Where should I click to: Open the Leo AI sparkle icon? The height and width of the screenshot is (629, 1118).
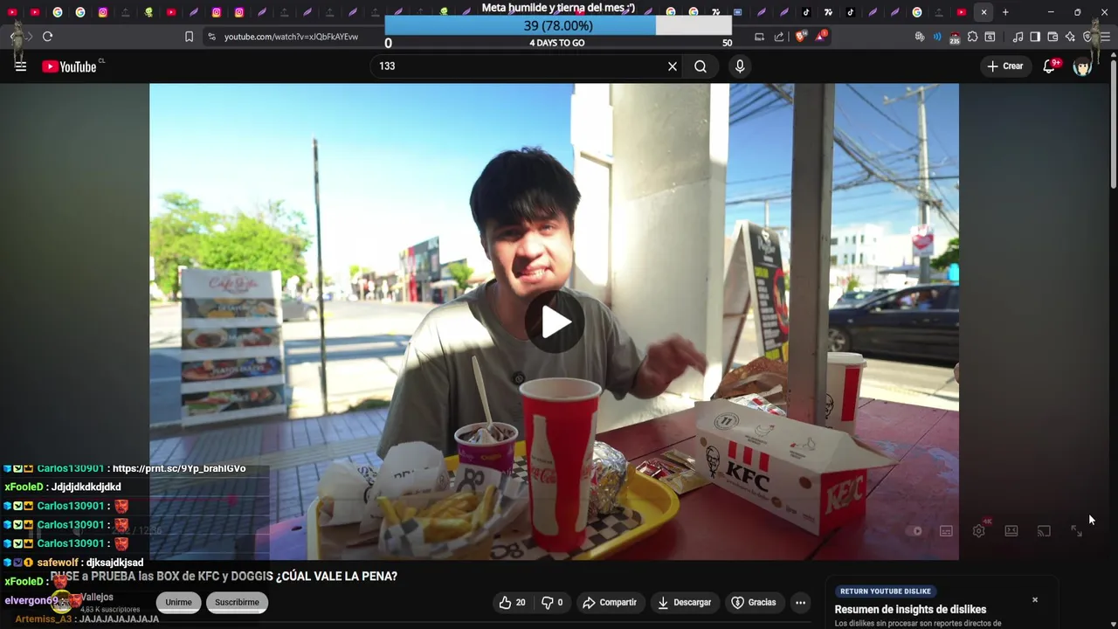point(1070,37)
